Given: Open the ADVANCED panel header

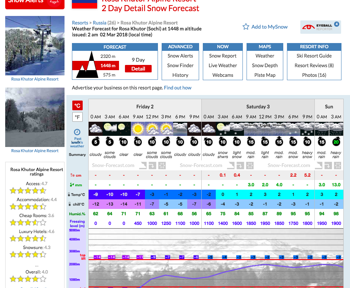Looking at the screenshot, I should point(180,47).
